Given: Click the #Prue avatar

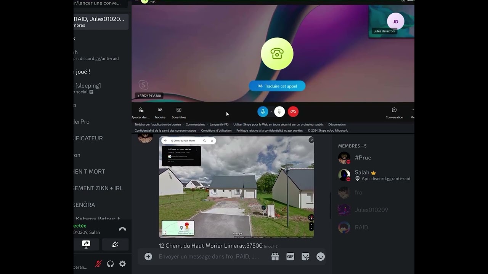Looking at the screenshot, I should [x=344, y=158].
